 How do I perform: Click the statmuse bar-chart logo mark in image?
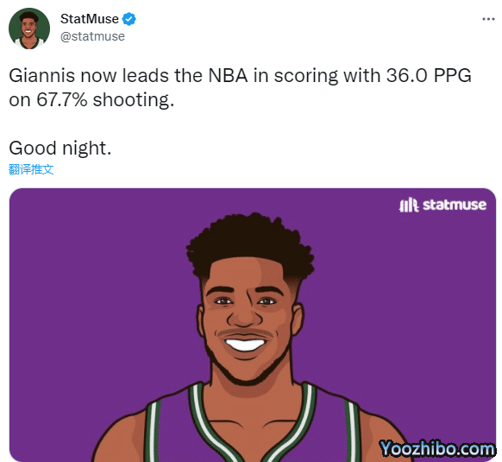(x=409, y=205)
